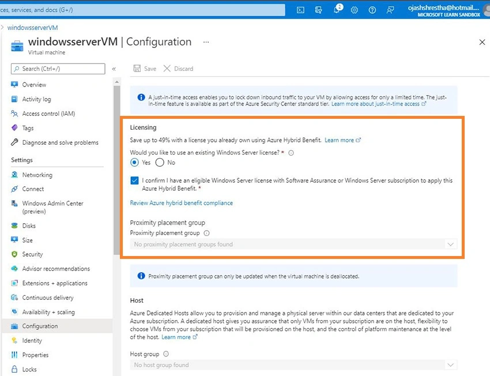Image resolution: width=490 pixels, height=376 pixels.
Task: Click the Diagnose and solve problems wrench icon
Action: click(14, 142)
